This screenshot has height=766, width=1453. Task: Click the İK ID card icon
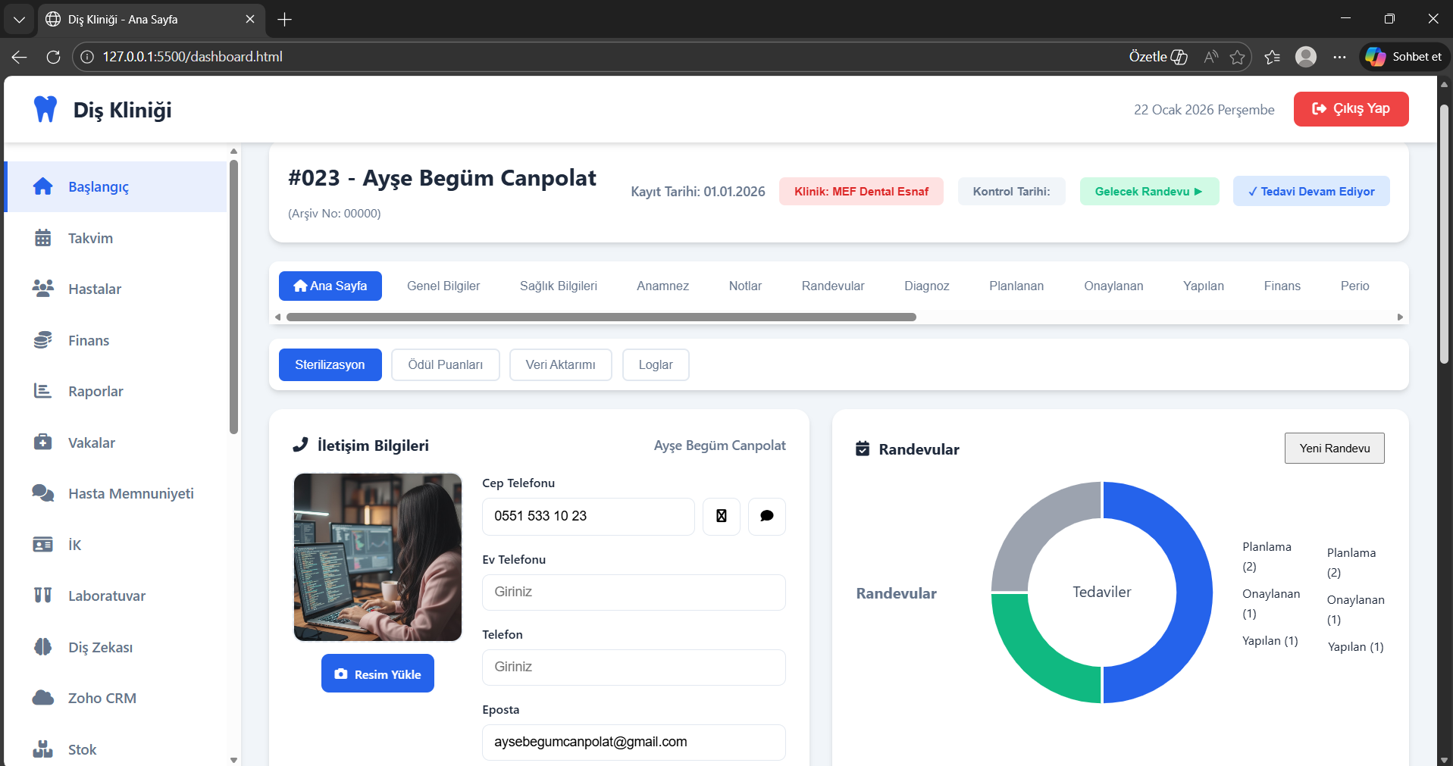(x=43, y=545)
